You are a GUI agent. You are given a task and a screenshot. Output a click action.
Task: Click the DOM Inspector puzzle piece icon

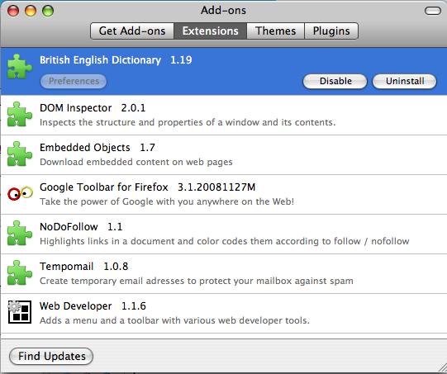point(20,114)
